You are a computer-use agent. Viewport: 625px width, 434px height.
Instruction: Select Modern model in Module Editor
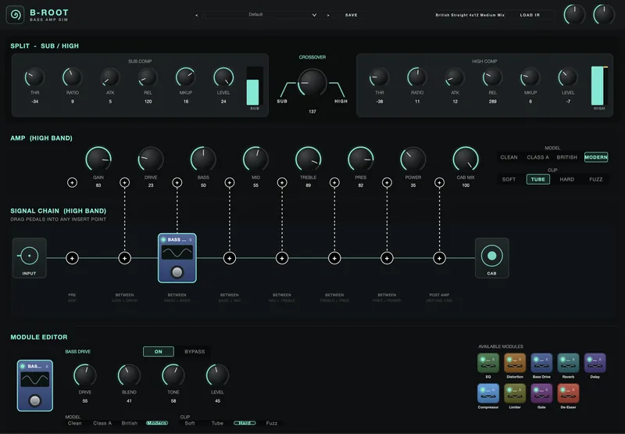pos(157,423)
